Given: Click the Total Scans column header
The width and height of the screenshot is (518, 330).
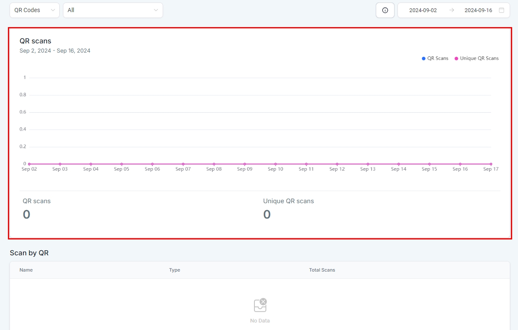Looking at the screenshot, I should click(x=322, y=270).
